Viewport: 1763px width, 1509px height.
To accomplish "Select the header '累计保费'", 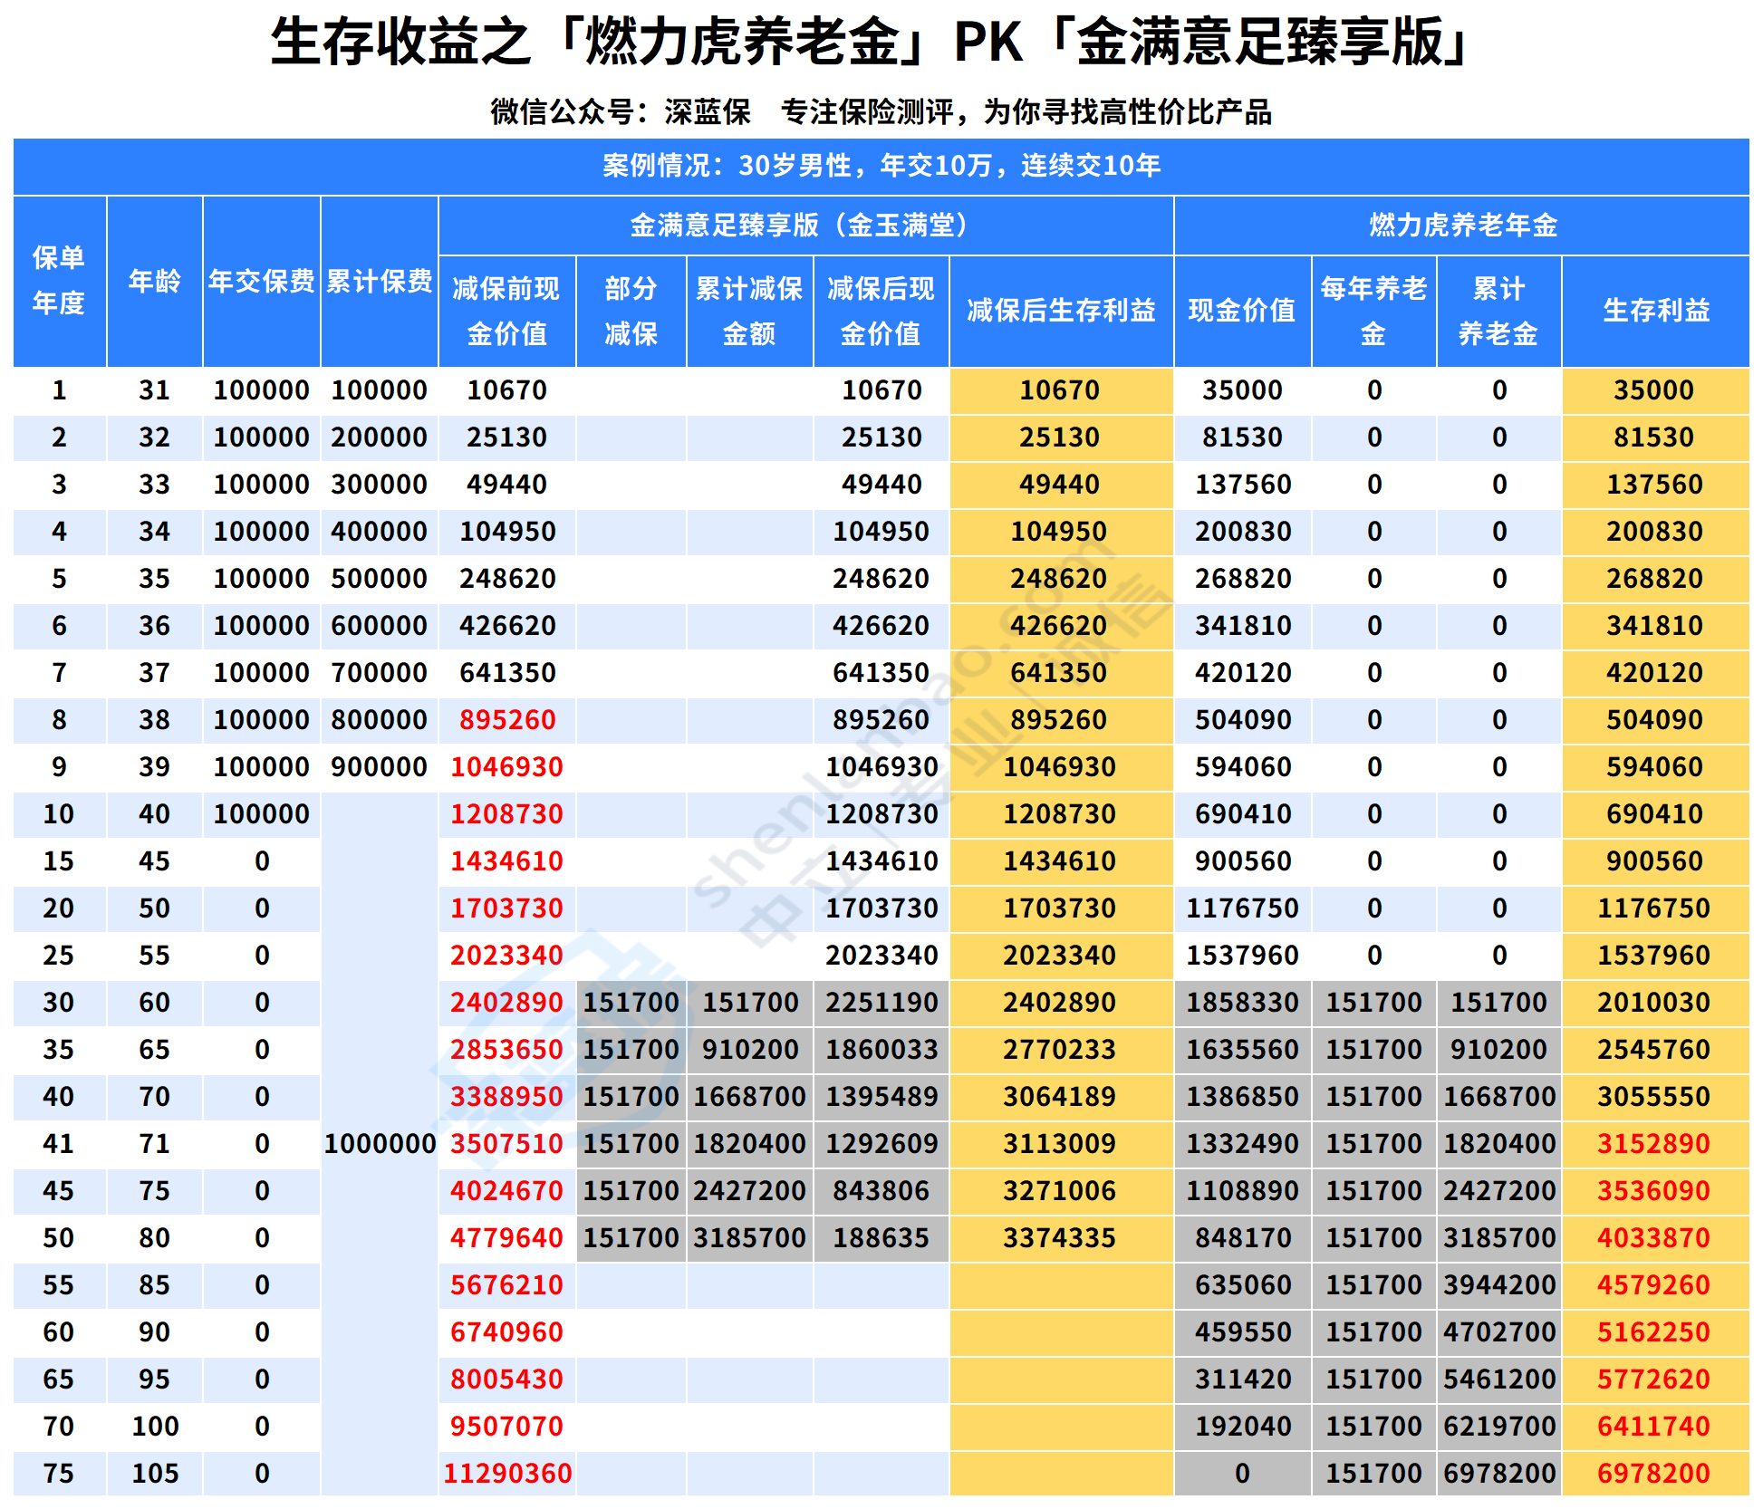I will pos(380,281).
